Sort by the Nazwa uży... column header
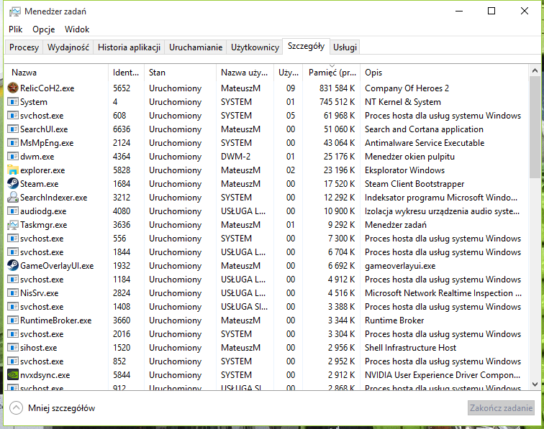The height and width of the screenshot is (429, 544). coord(245,73)
